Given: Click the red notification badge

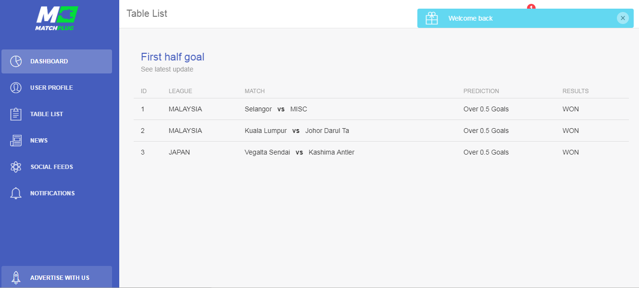Looking at the screenshot, I should click(531, 7).
